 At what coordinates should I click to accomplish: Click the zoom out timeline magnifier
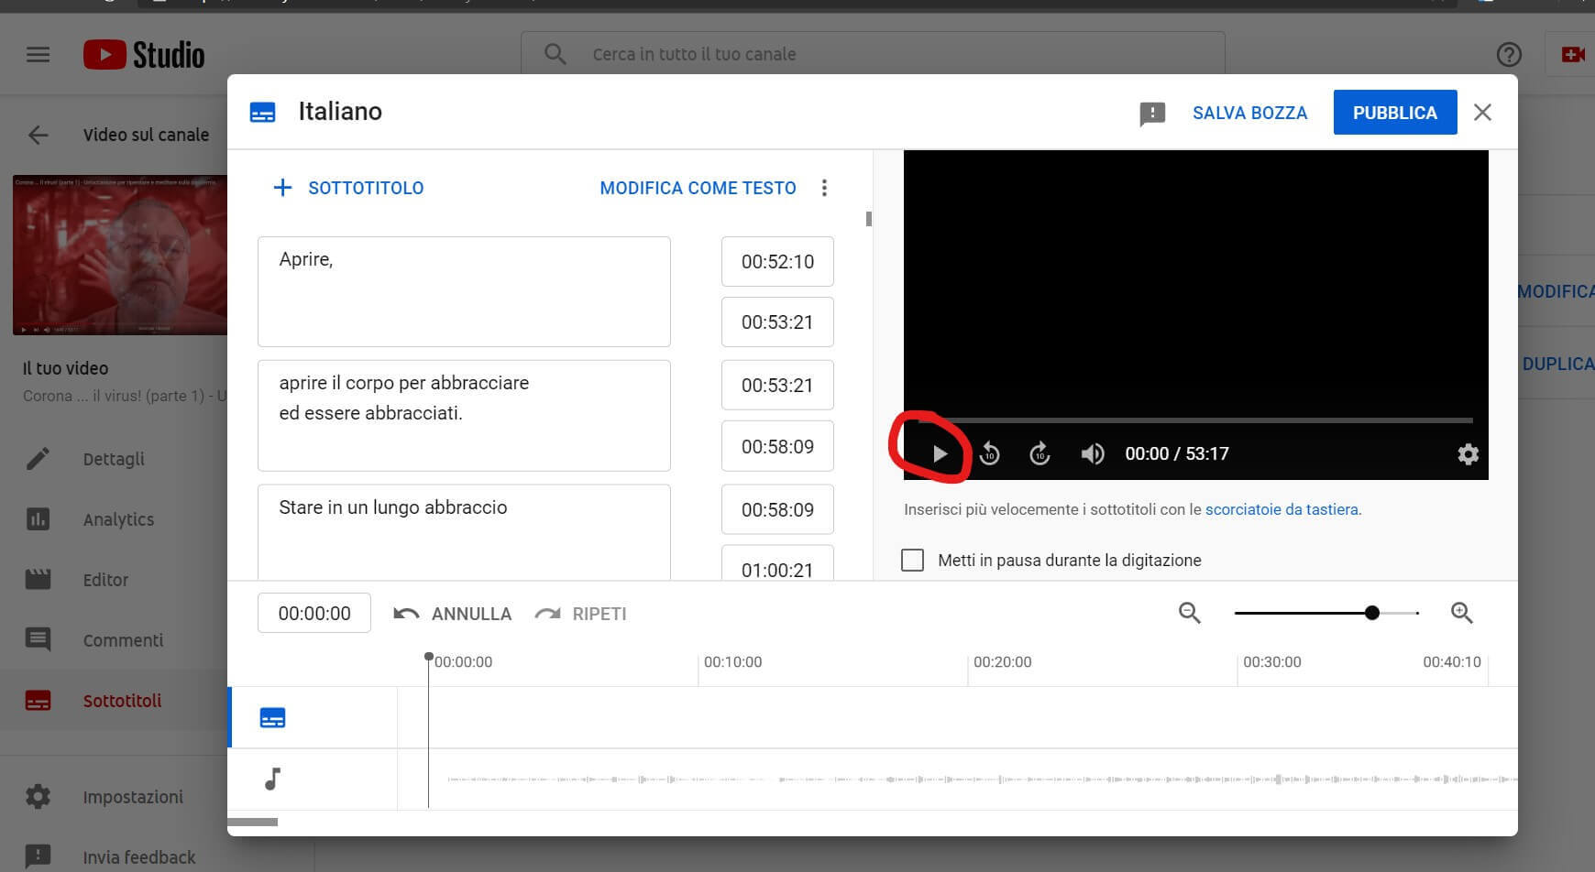click(x=1189, y=613)
